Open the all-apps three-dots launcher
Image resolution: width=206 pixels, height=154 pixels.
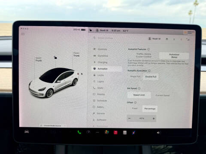[97, 133]
